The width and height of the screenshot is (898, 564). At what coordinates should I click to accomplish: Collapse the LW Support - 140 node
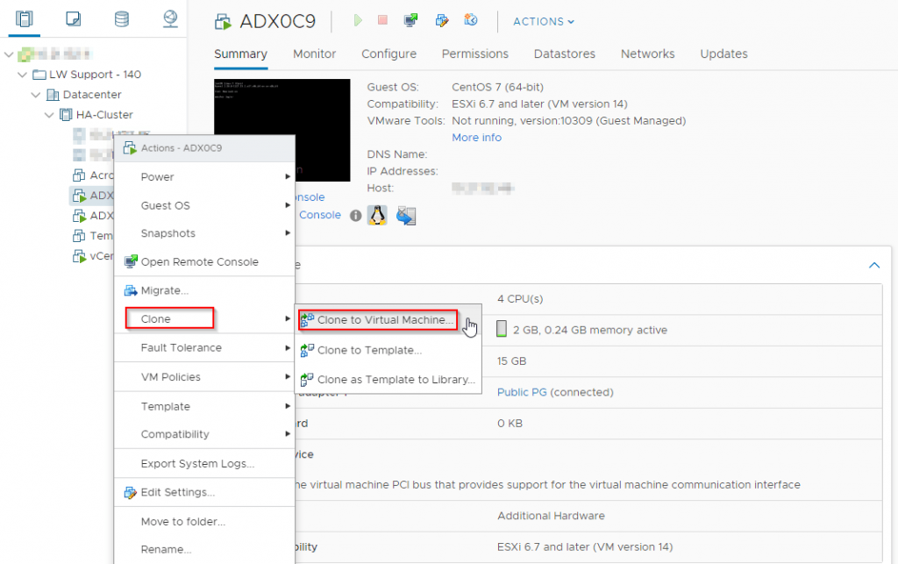21,75
